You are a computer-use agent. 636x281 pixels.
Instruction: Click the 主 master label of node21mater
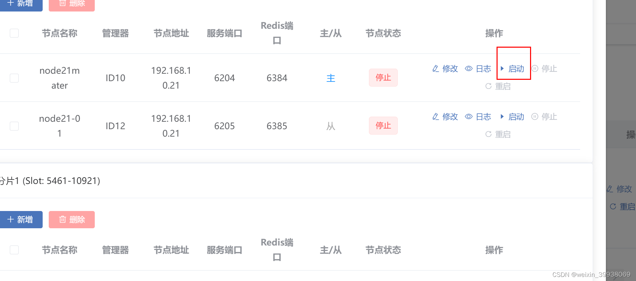(x=331, y=78)
